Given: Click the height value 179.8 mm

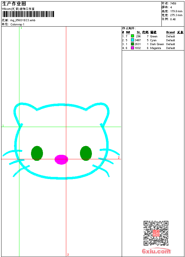Looking at the screenshot, I should [176, 11].
